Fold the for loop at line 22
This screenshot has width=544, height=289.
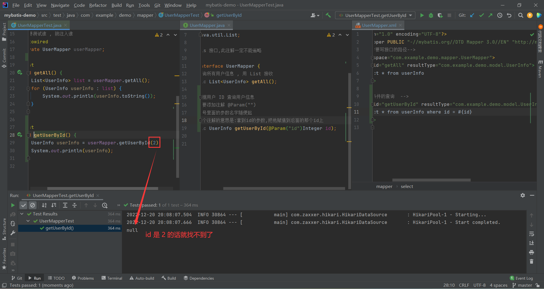click(x=28, y=89)
